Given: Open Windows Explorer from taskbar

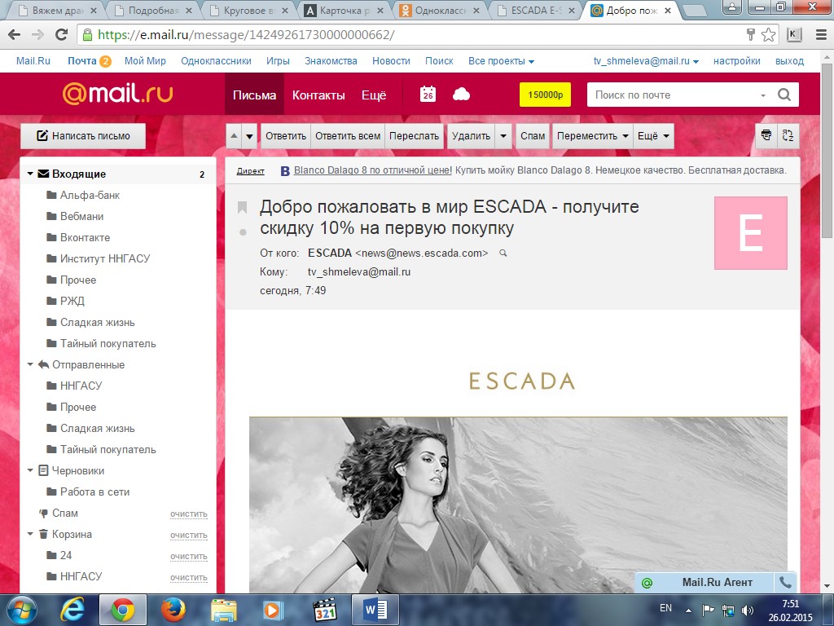Looking at the screenshot, I should click(x=223, y=610).
